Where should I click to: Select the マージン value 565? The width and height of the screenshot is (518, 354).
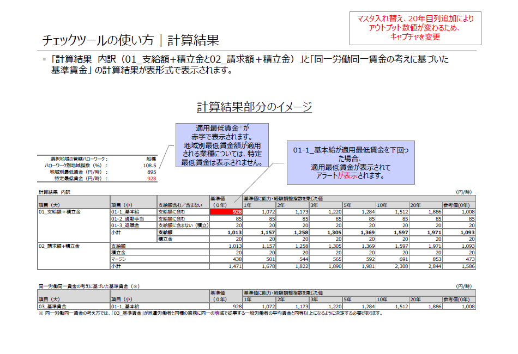point(326,259)
